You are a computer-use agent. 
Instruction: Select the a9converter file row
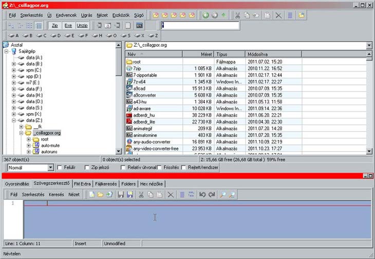click(x=246, y=95)
